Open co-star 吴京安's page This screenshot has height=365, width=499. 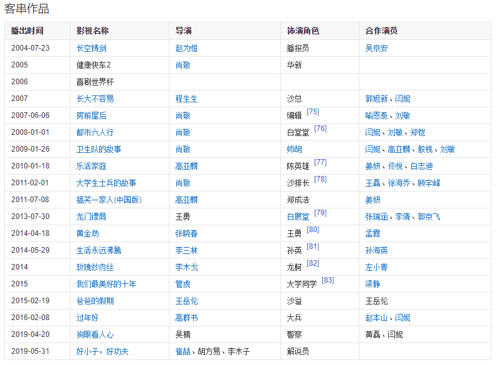click(376, 48)
